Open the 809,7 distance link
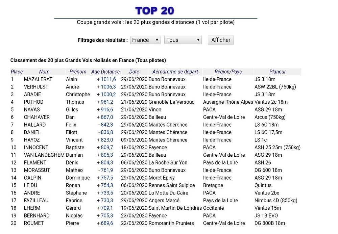The height and width of the screenshot is (234, 338). pos(107,148)
